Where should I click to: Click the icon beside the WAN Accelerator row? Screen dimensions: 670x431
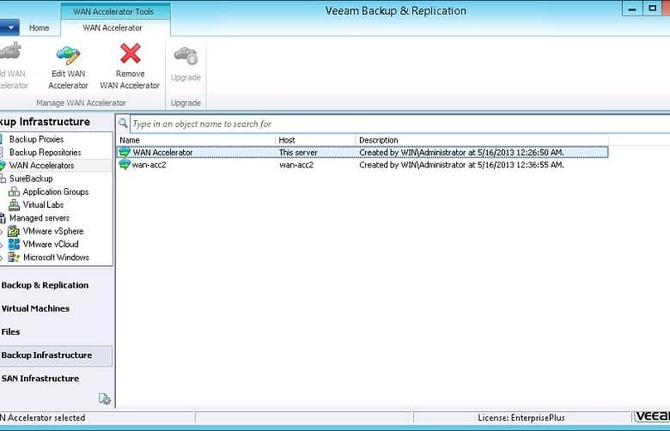[x=125, y=152]
